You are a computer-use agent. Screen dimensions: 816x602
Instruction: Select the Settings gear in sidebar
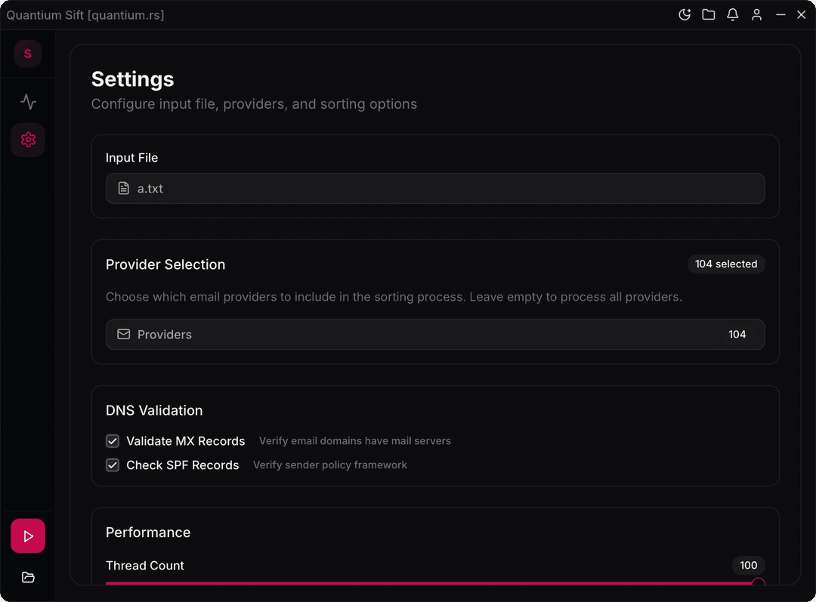pyautogui.click(x=28, y=140)
